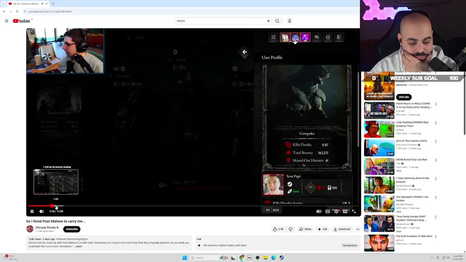The image size is (466, 262).
Task: Download the video
Action: pyautogui.click(x=342, y=229)
